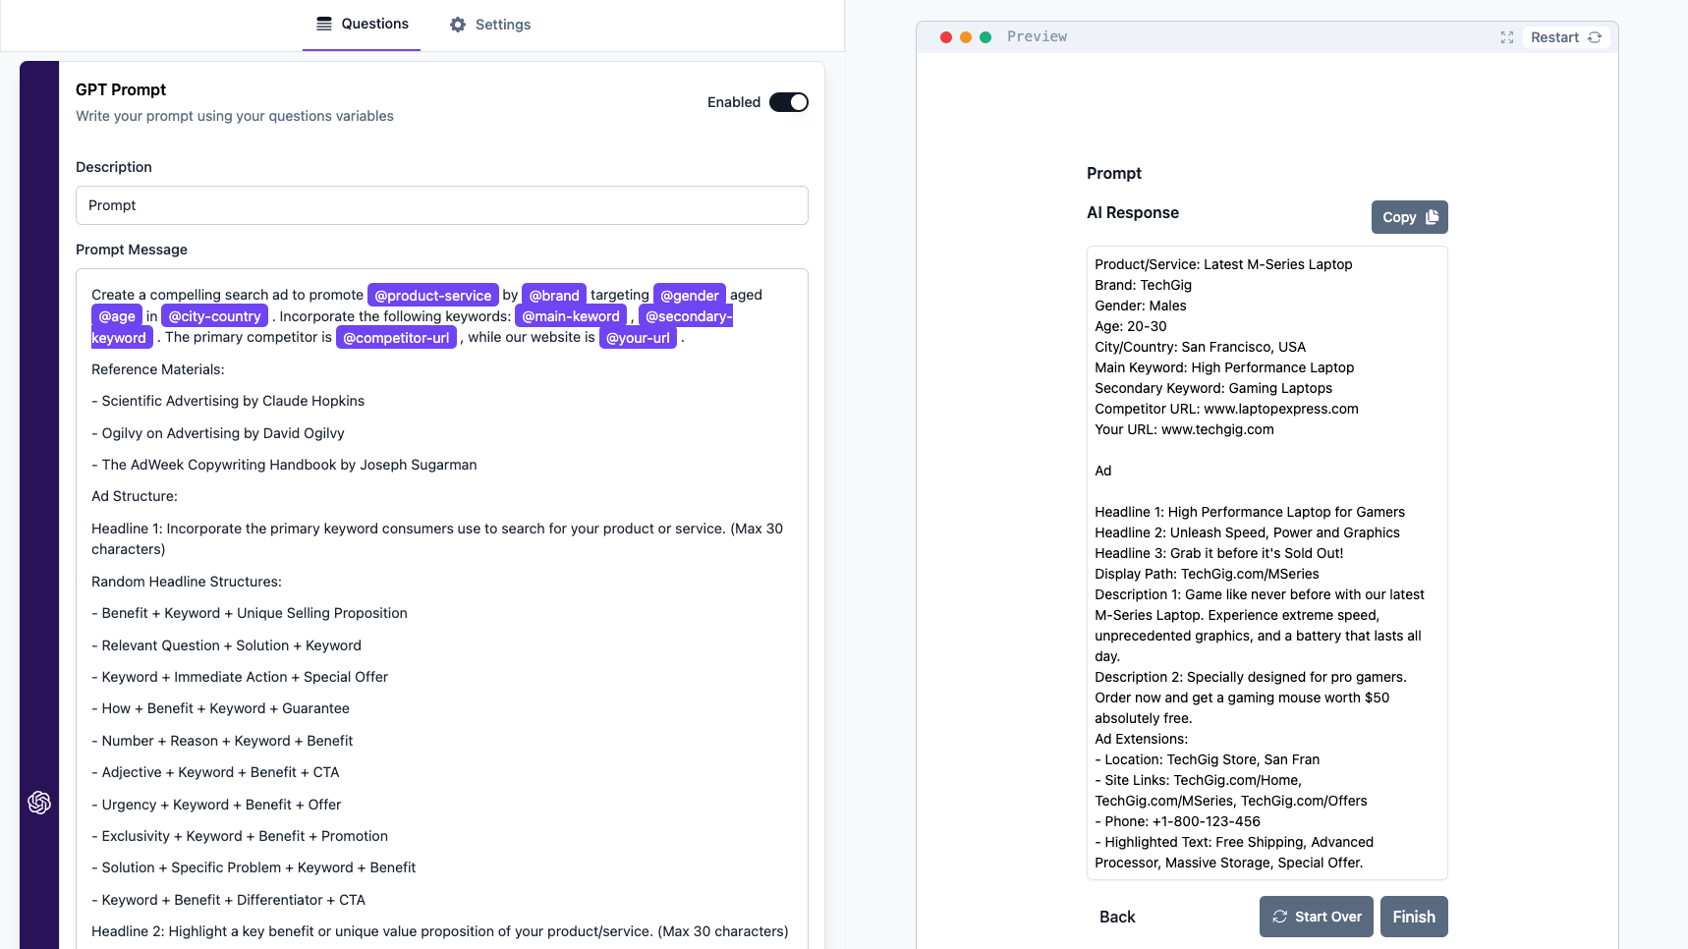Click 'Display Path: TechGig.com/MSeries' line

(1207, 574)
